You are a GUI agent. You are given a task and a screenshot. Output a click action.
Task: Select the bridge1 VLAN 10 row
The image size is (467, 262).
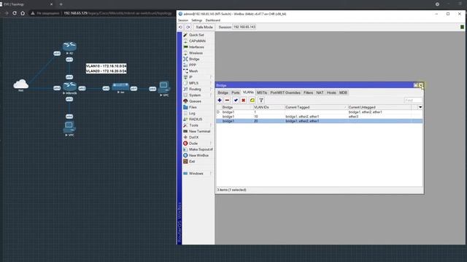pos(320,116)
